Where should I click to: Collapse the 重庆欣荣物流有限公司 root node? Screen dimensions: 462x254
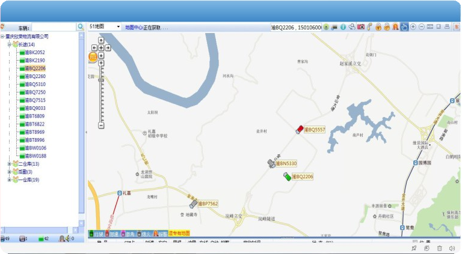[x=2, y=37]
